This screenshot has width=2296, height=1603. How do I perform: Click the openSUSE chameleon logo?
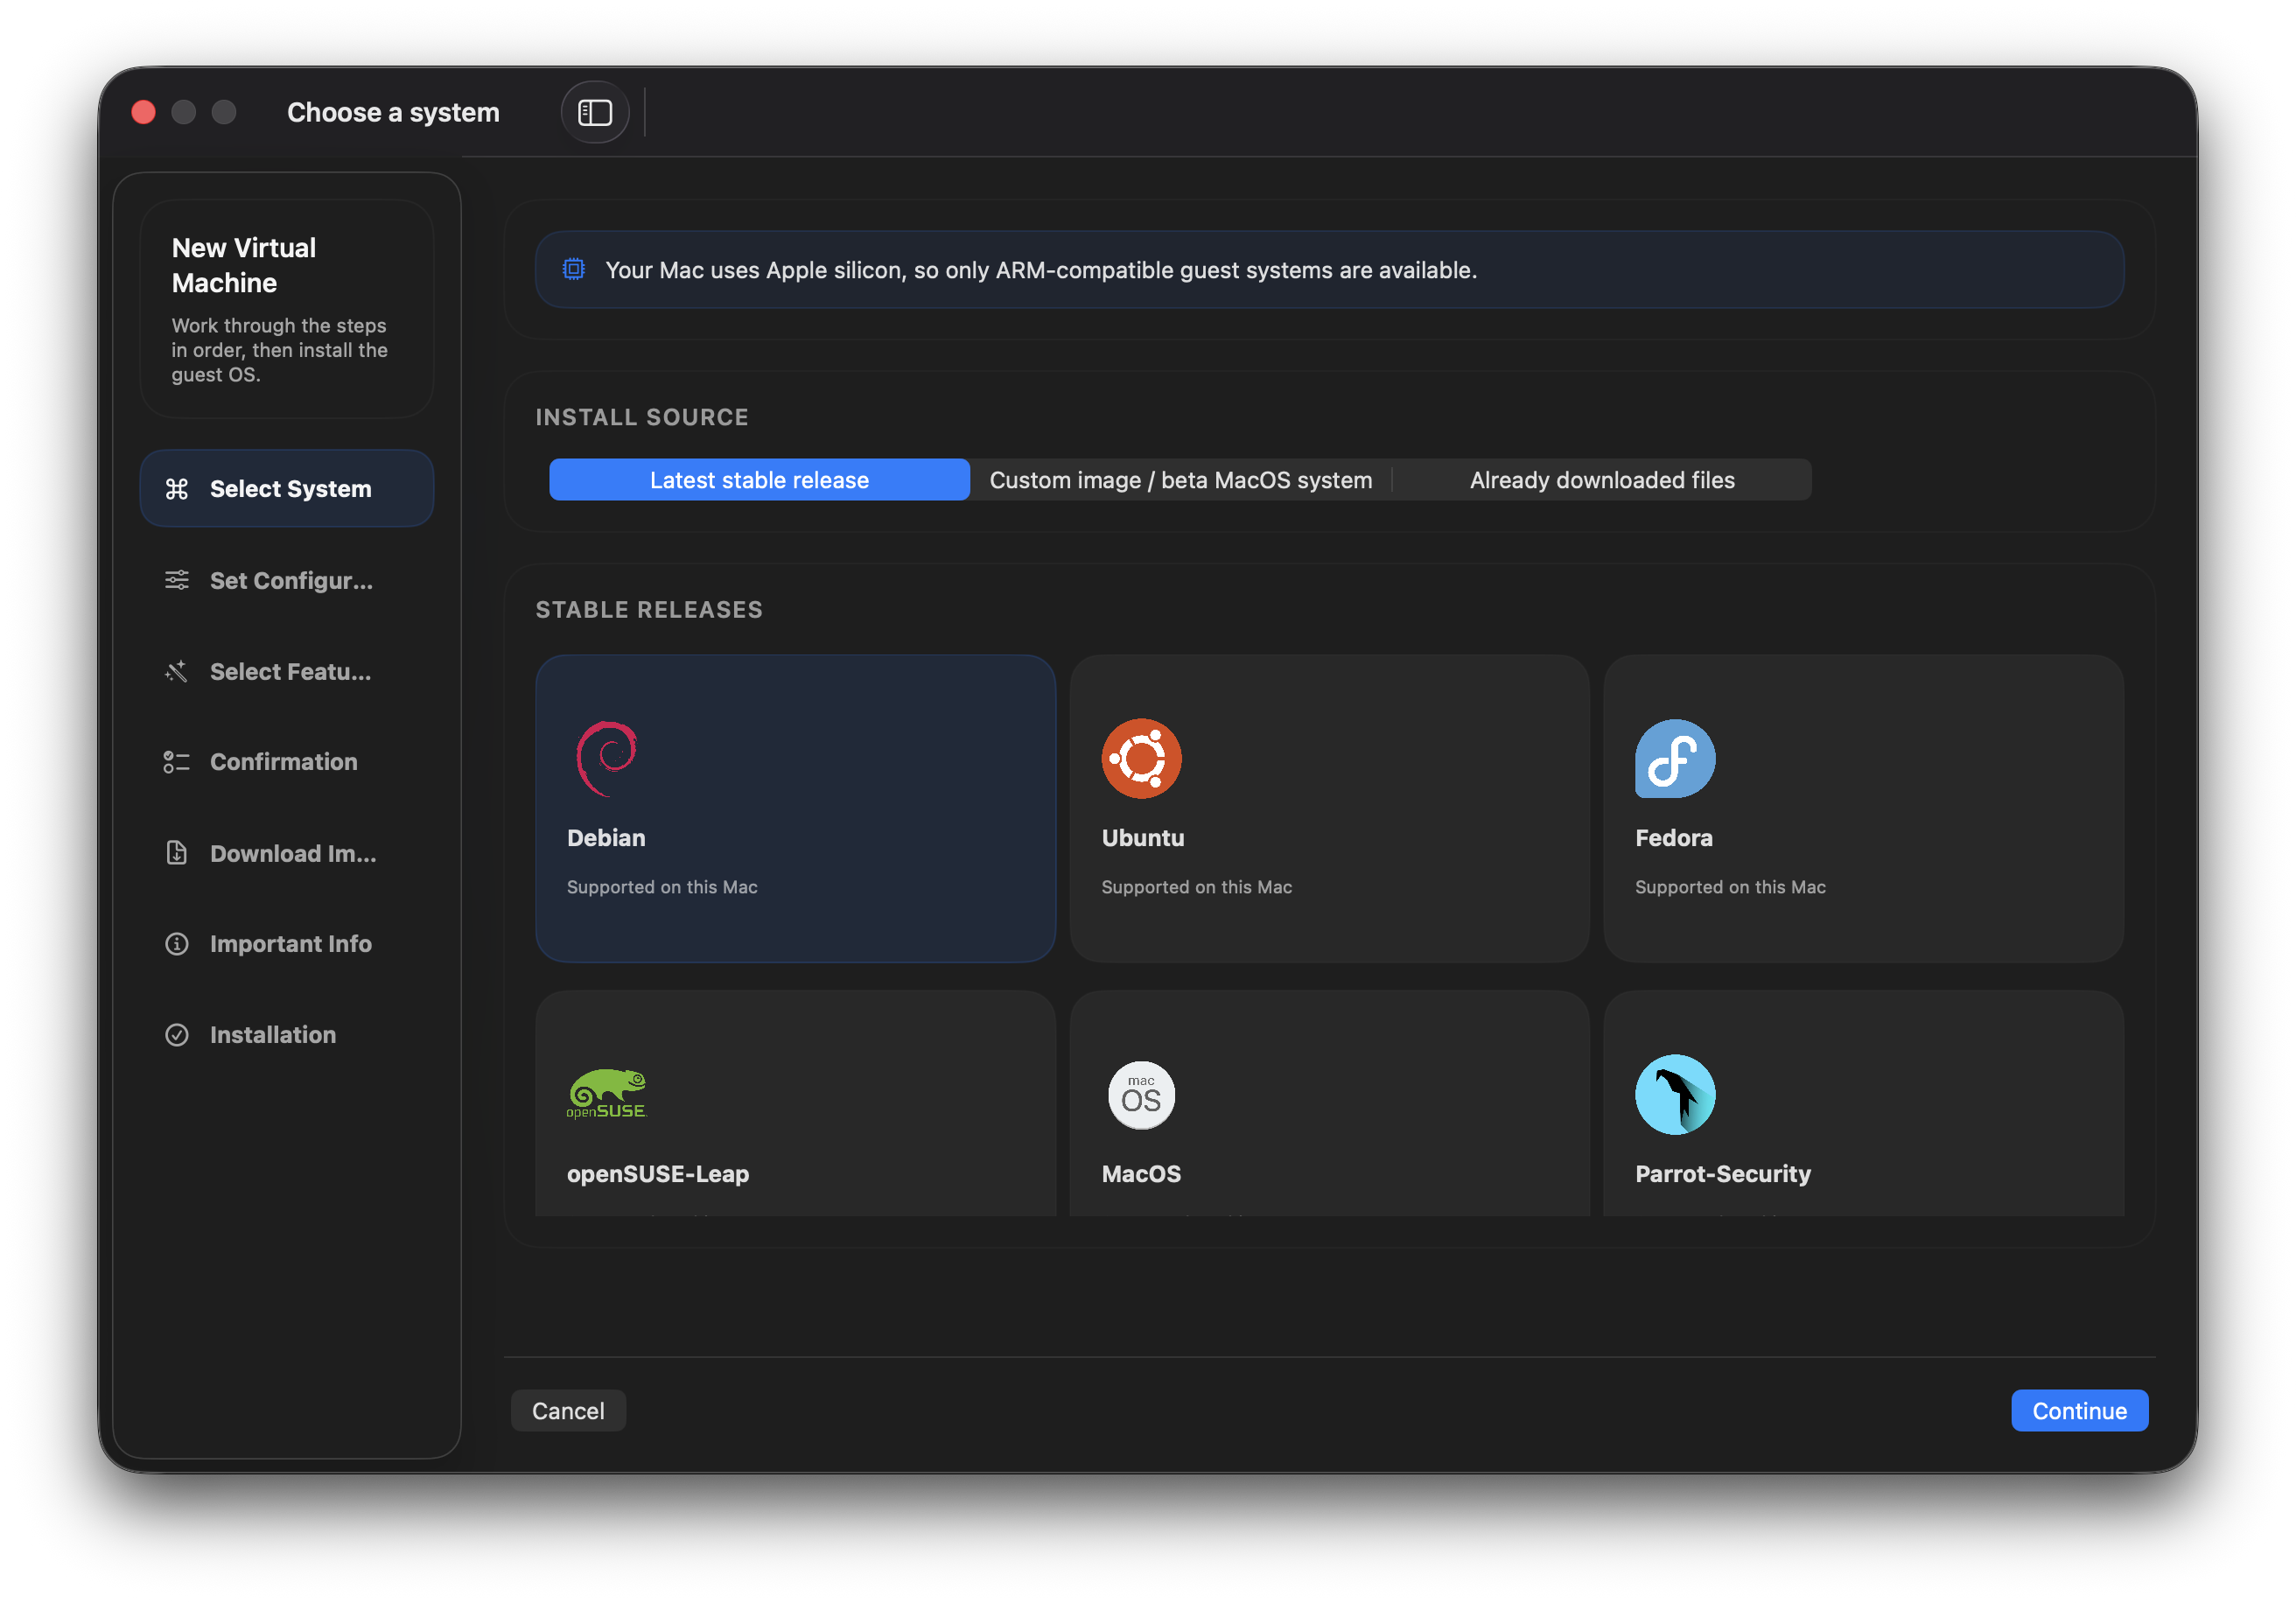pyautogui.click(x=607, y=1094)
